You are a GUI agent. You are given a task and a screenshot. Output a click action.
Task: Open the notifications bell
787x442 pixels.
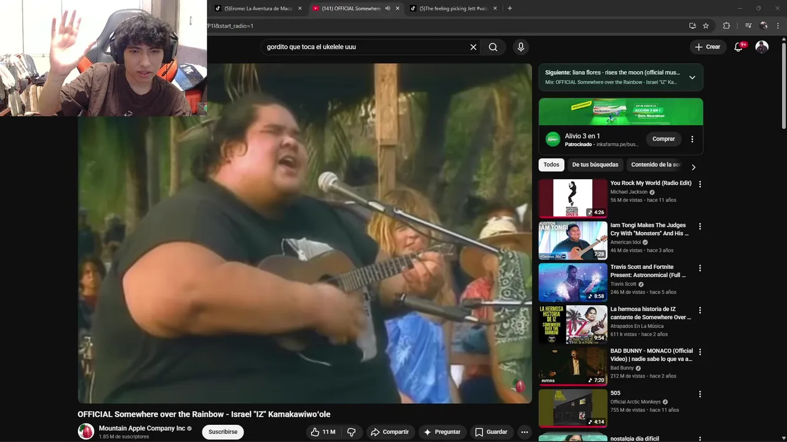(x=739, y=47)
